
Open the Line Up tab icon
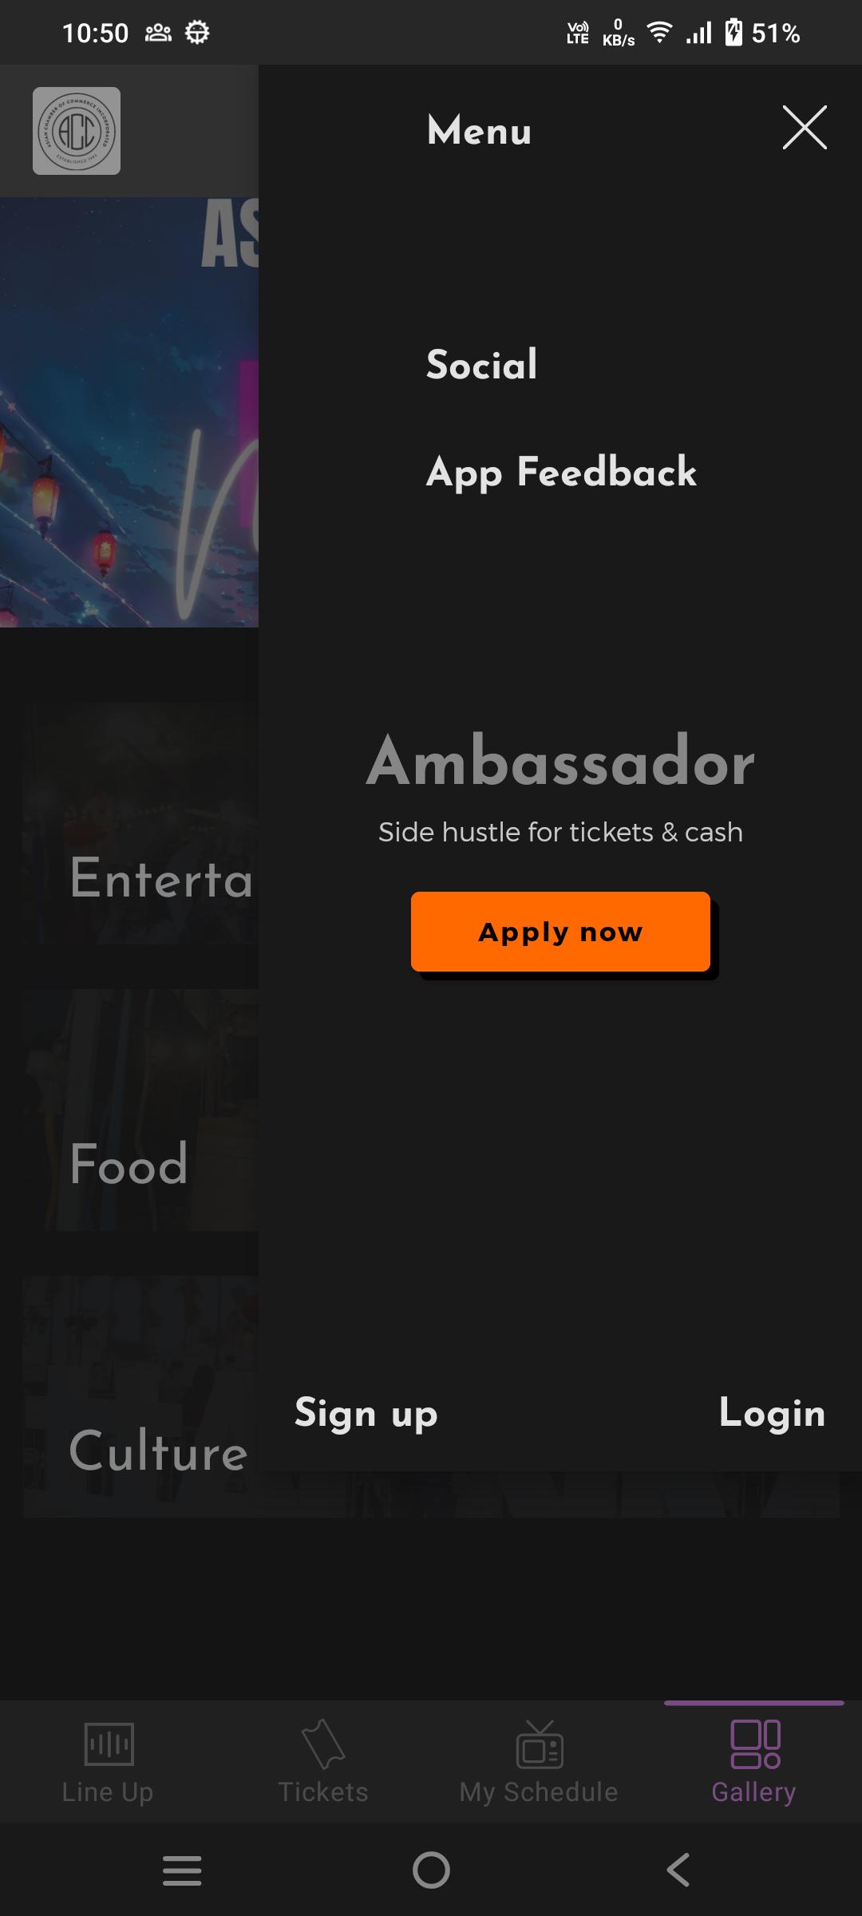click(109, 1743)
